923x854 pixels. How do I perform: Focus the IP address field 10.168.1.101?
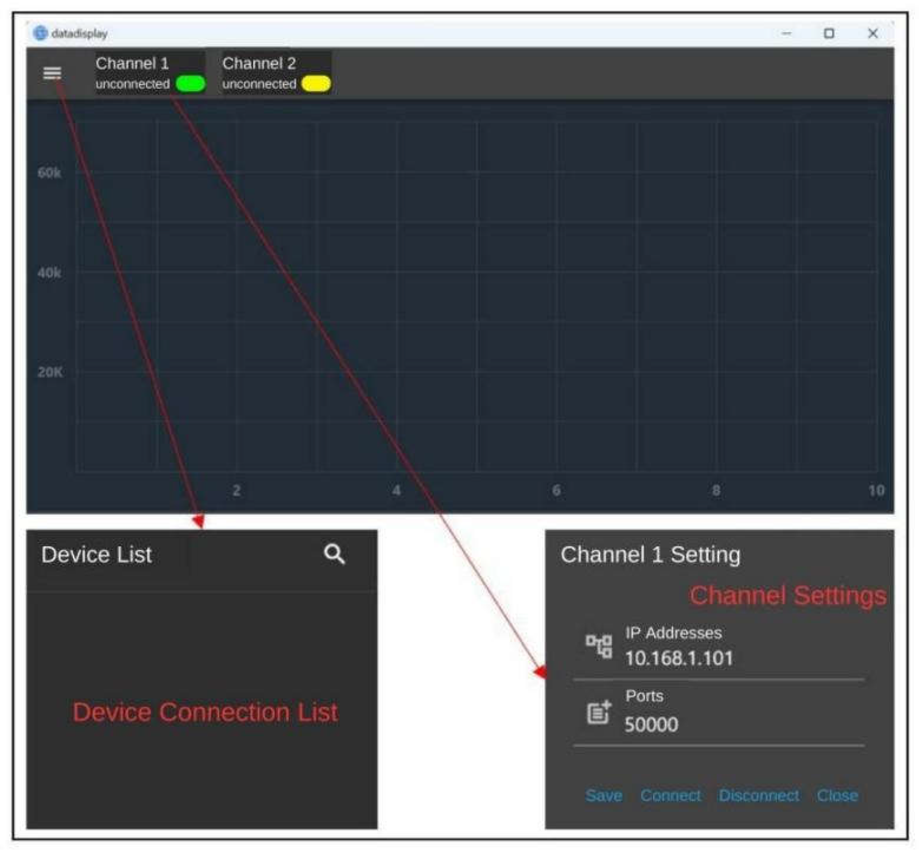(x=679, y=659)
